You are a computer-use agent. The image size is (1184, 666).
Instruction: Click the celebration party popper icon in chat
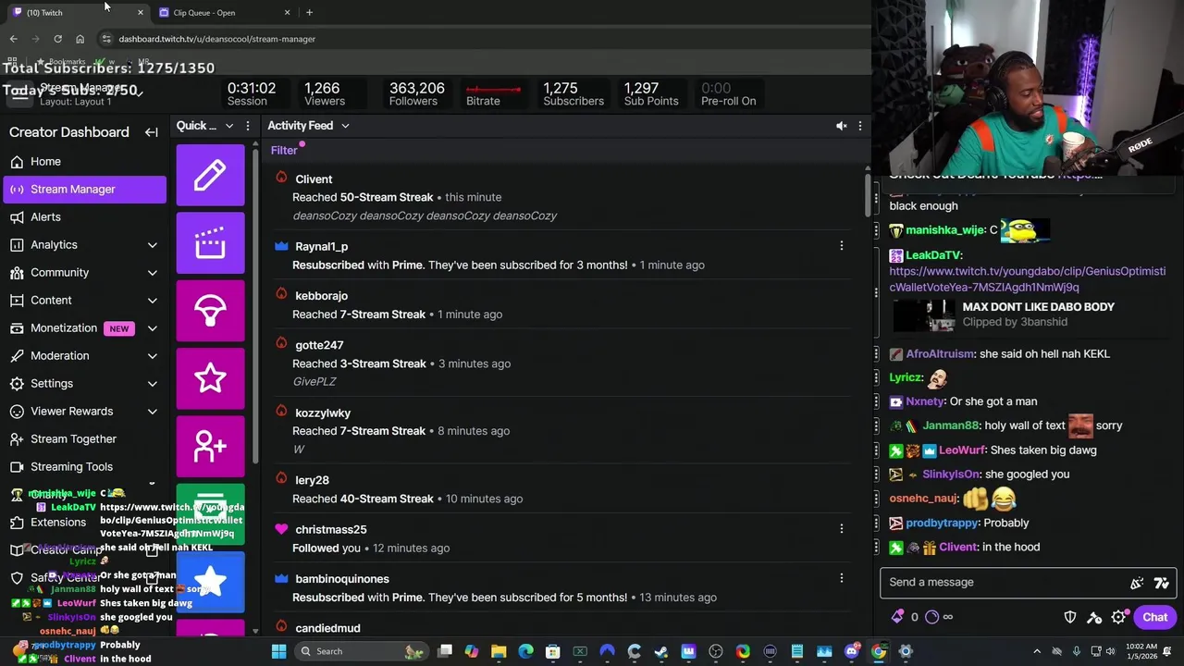[x=1137, y=583]
